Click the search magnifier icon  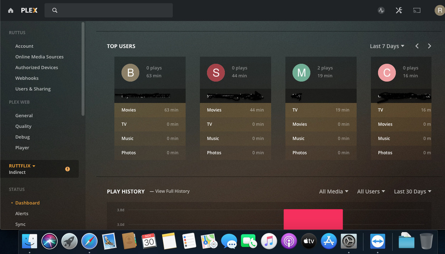coord(55,10)
